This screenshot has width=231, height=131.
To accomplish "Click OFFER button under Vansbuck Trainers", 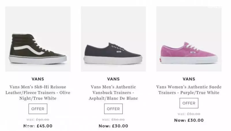I will 113,109.
